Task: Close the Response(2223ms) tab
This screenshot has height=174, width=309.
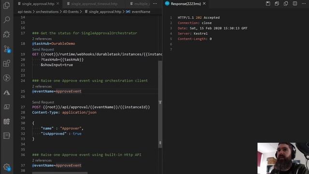Action: point(204,3)
